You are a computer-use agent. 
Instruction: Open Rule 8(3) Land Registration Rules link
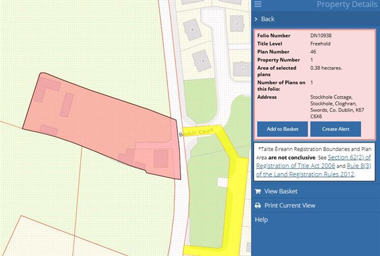[313, 170]
